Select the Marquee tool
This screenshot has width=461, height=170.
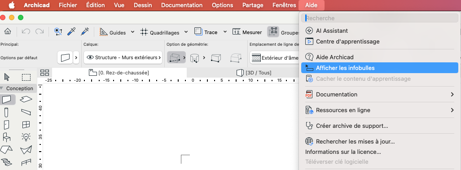[x=26, y=78]
